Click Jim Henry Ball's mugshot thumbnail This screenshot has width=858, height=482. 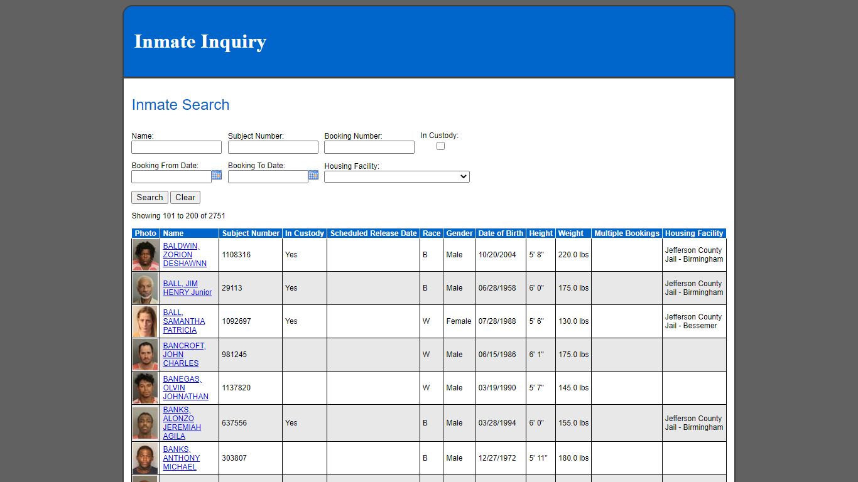pos(146,288)
